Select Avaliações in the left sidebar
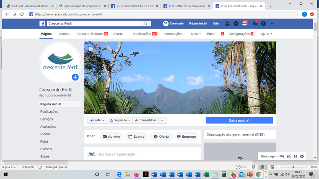Screen dimensions: 319x179 coord(48,127)
